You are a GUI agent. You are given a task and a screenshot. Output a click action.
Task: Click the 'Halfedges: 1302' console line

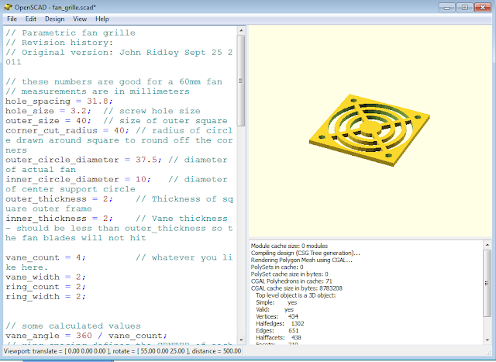(x=280, y=323)
